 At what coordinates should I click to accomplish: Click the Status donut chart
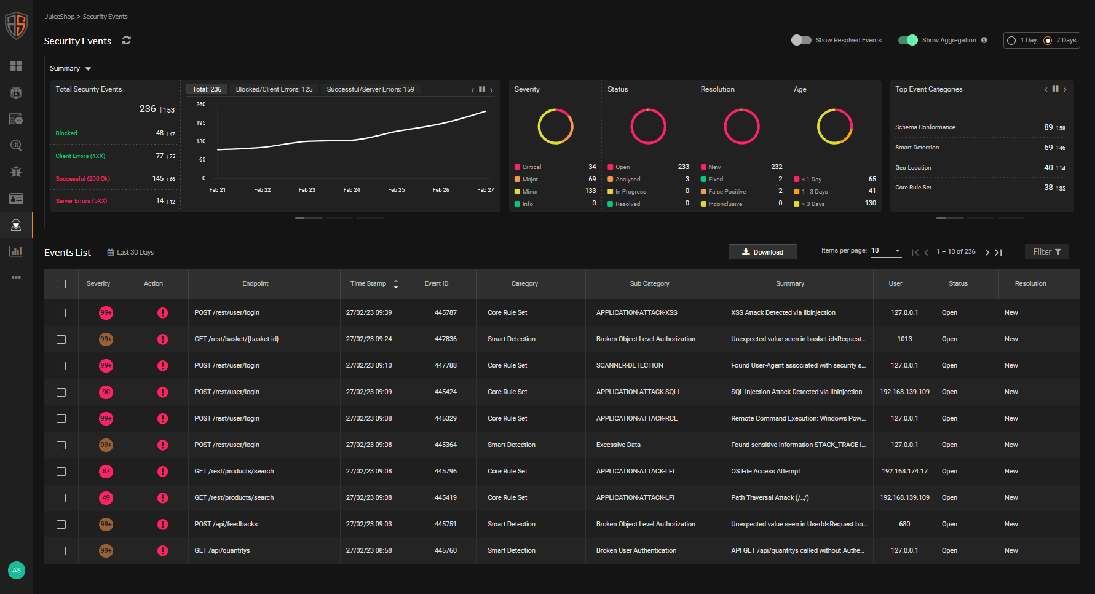(648, 126)
